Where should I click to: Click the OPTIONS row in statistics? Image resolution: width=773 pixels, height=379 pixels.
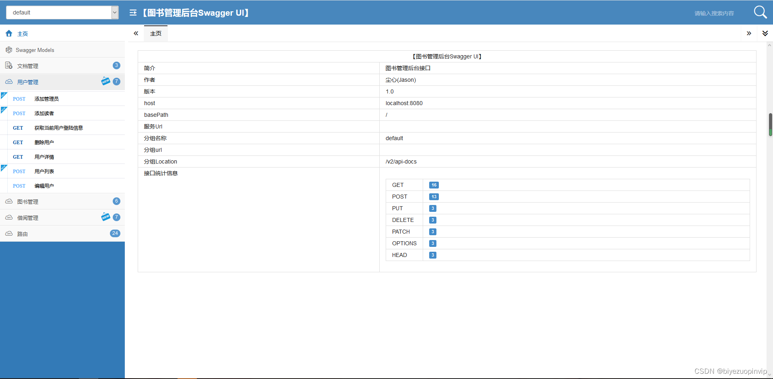tap(568, 243)
